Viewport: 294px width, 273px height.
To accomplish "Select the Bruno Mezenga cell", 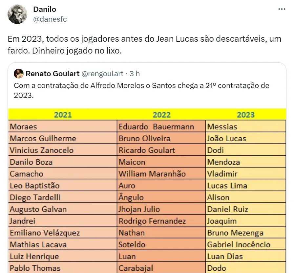I will 235,233.
